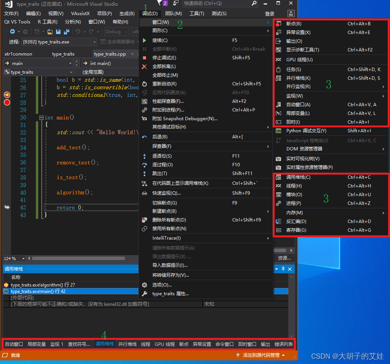Choose 附加 Snapshot Debugger(N)... entry
The image size is (390, 364).
185,119
